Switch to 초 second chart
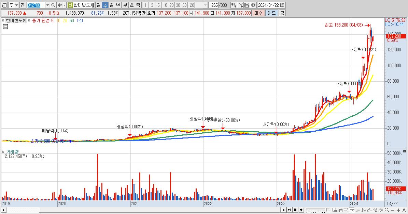The image size is (408, 214). [132, 5]
